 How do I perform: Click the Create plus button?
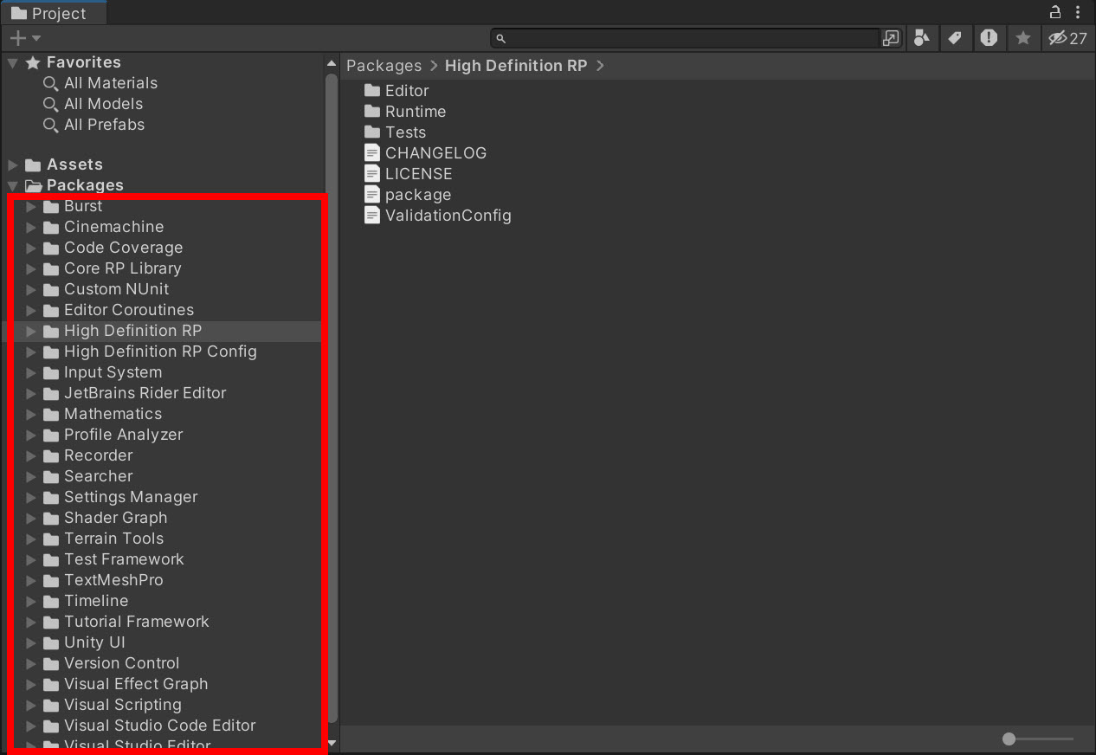[17, 38]
